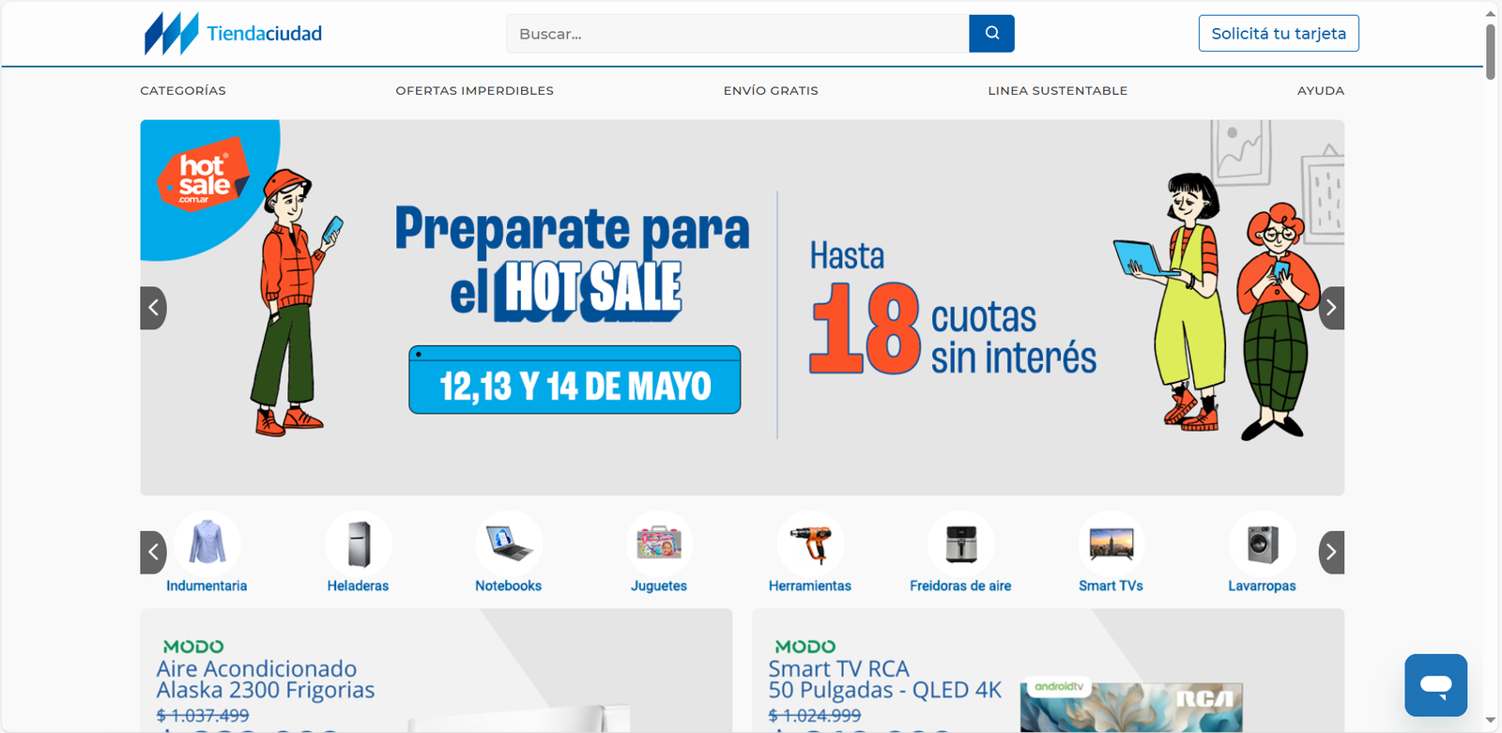Go to next banner slide arrow
Image resolution: width=1502 pixels, height=733 pixels.
click(1330, 308)
